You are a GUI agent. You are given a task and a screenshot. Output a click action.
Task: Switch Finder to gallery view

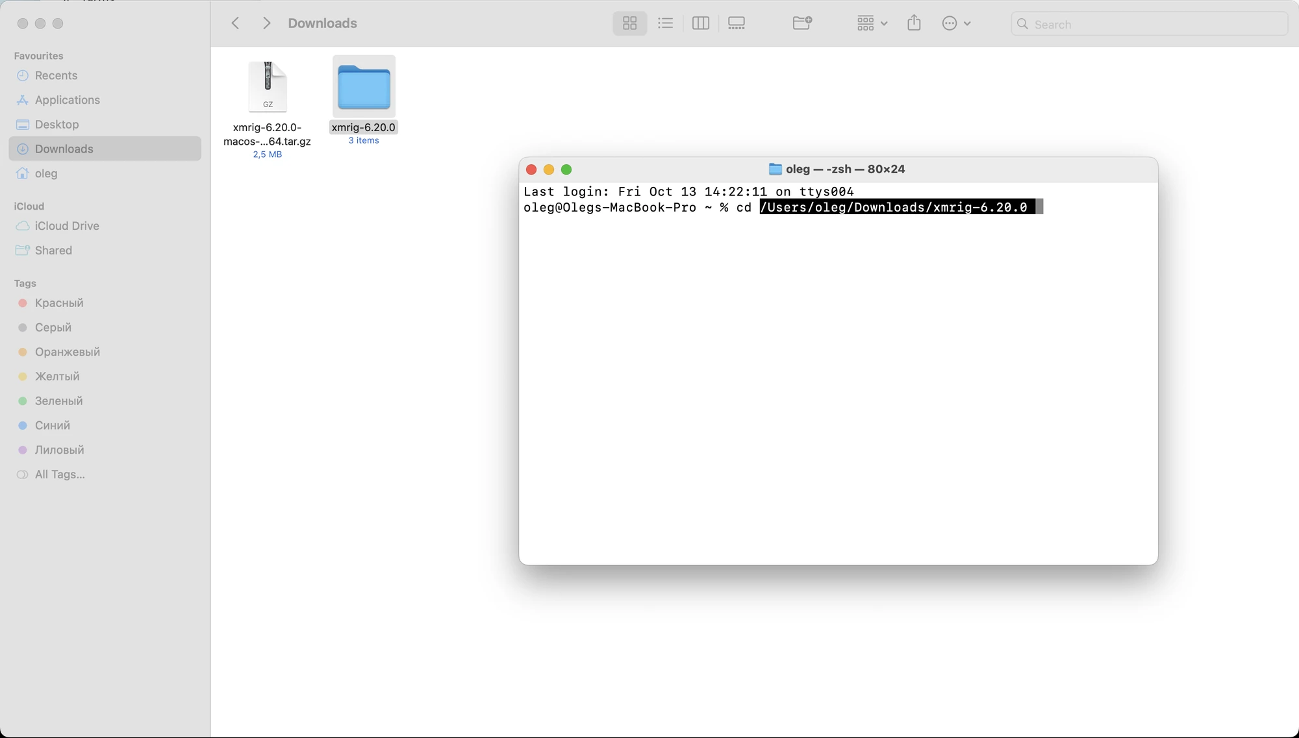pos(736,23)
